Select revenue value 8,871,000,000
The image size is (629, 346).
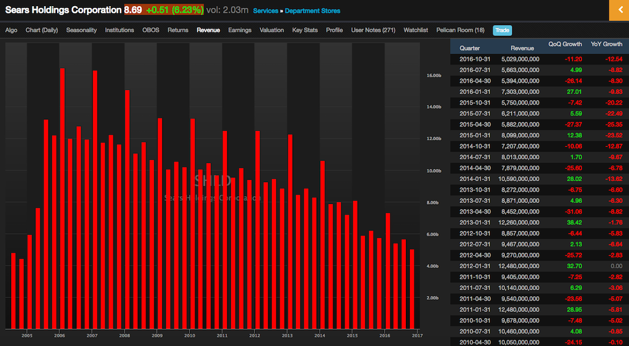[x=521, y=201]
